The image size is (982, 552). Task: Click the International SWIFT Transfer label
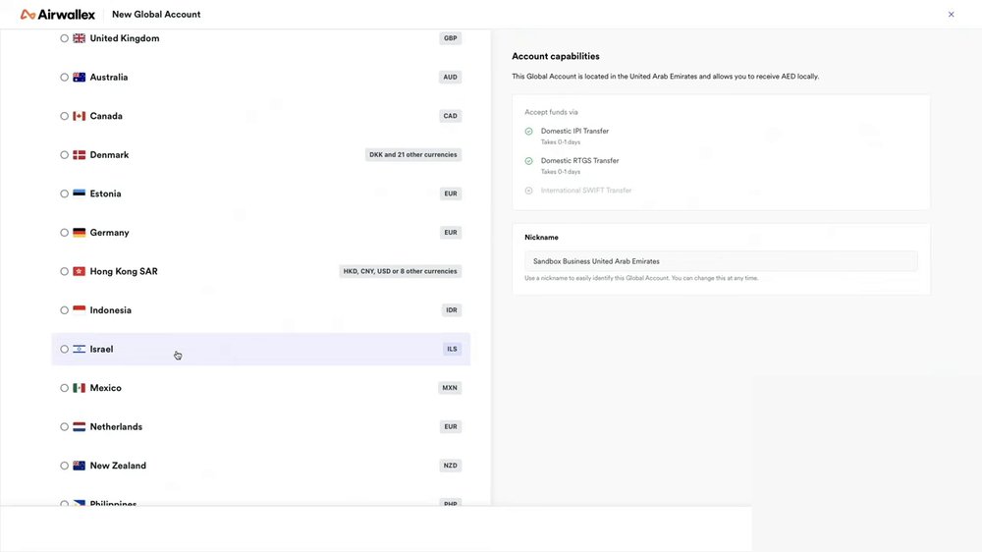[586, 191]
